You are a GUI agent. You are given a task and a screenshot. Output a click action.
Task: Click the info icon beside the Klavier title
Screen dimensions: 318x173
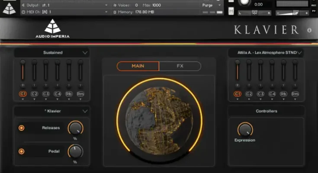[309, 30]
